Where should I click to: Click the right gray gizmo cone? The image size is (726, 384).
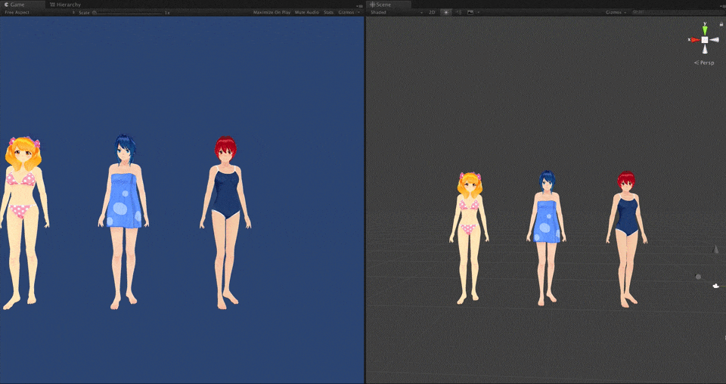[x=714, y=40]
